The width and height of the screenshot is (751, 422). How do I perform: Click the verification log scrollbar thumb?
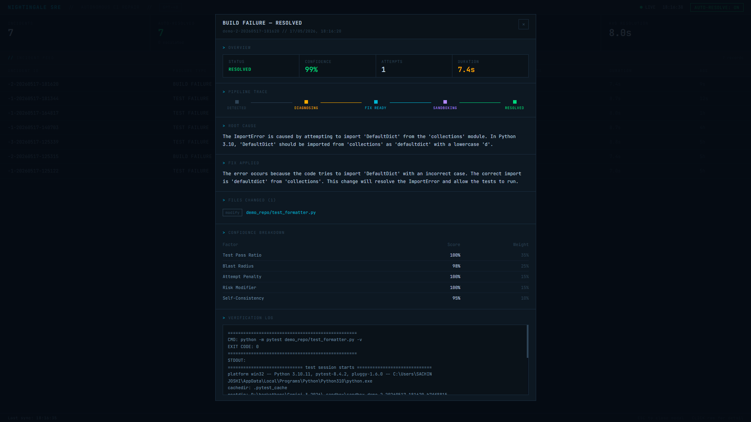(528, 341)
